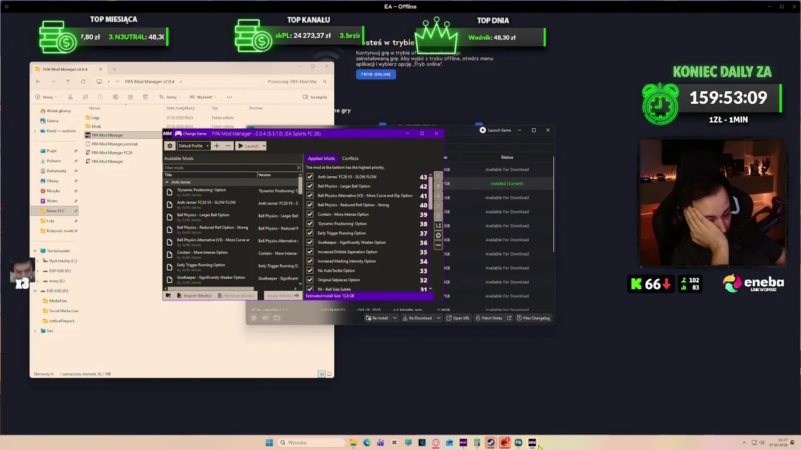This screenshot has width=801, height=450.
Task: Collapse the Anth James mods group
Action: point(167,182)
